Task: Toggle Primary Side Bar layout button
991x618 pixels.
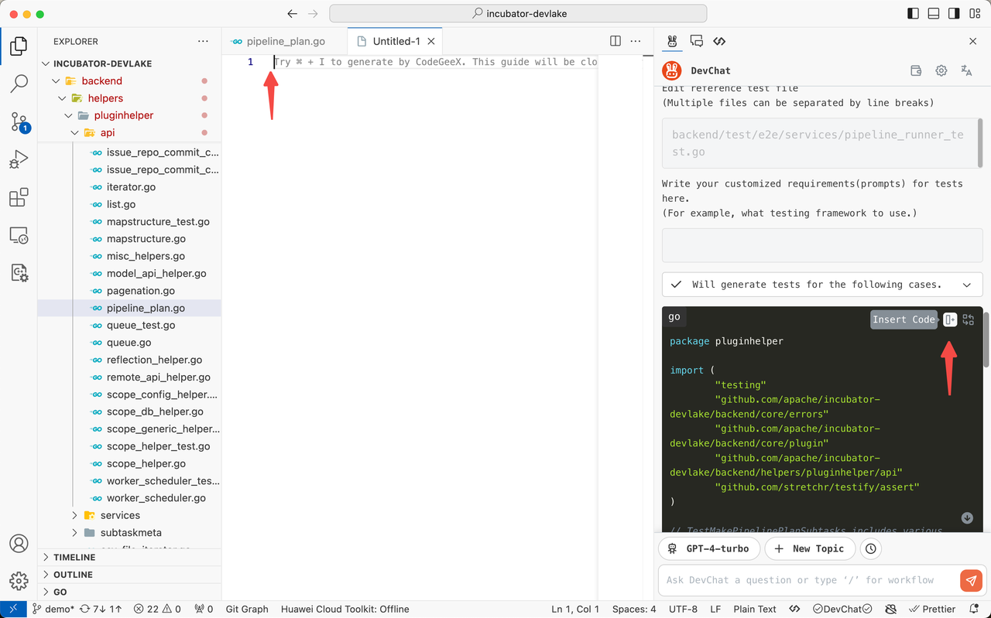Action: click(914, 14)
